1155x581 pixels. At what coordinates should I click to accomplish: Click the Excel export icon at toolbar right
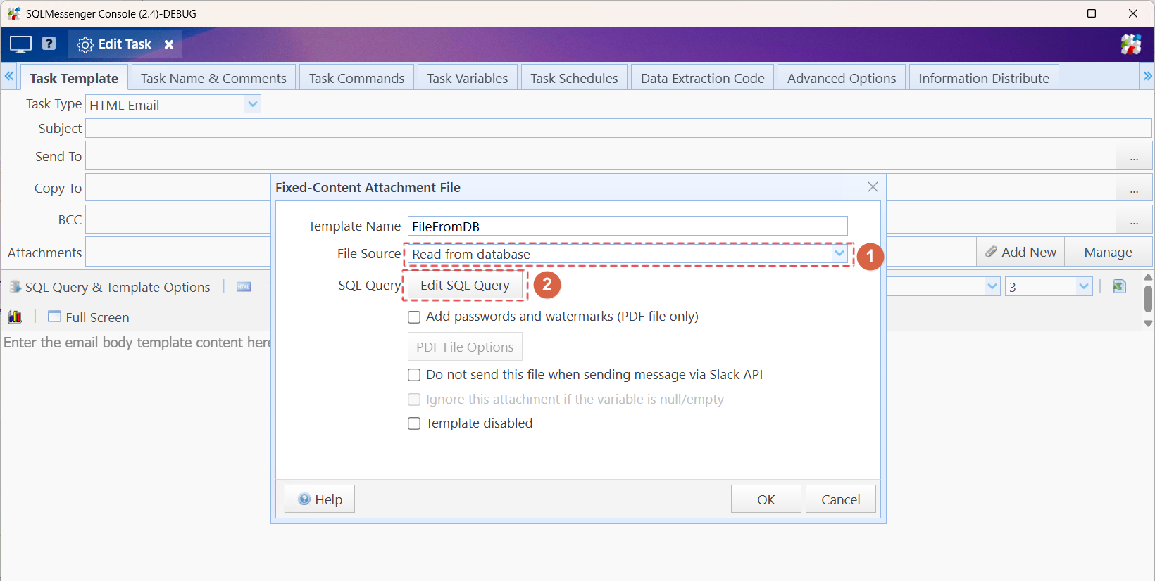click(x=1119, y=286)
